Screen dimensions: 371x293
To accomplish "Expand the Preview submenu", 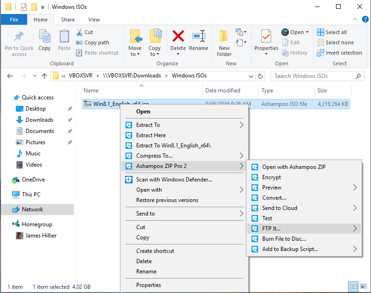I will tap(355, 188).
